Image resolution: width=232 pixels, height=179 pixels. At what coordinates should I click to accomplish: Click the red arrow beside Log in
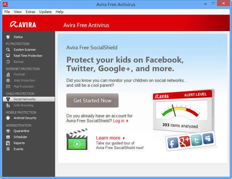pos(127,121)
